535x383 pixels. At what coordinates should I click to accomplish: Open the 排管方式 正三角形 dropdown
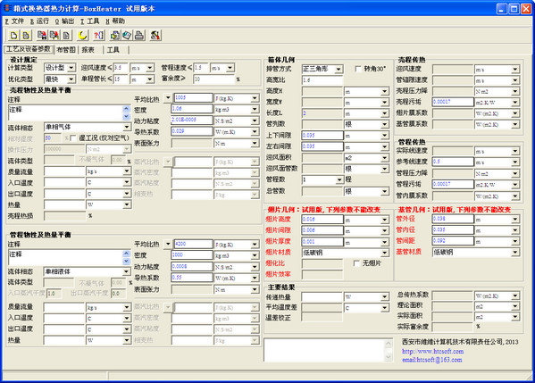click(339, 70)
